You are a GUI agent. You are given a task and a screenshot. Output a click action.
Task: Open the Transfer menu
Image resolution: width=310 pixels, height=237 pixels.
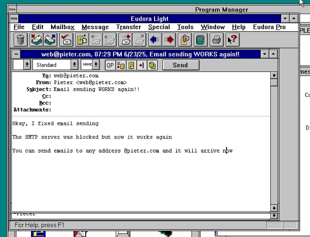129,27
